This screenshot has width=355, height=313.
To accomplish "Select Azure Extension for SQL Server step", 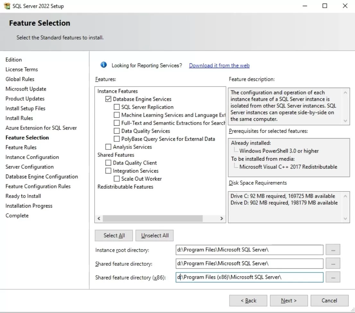I will (x=41, y=128).
